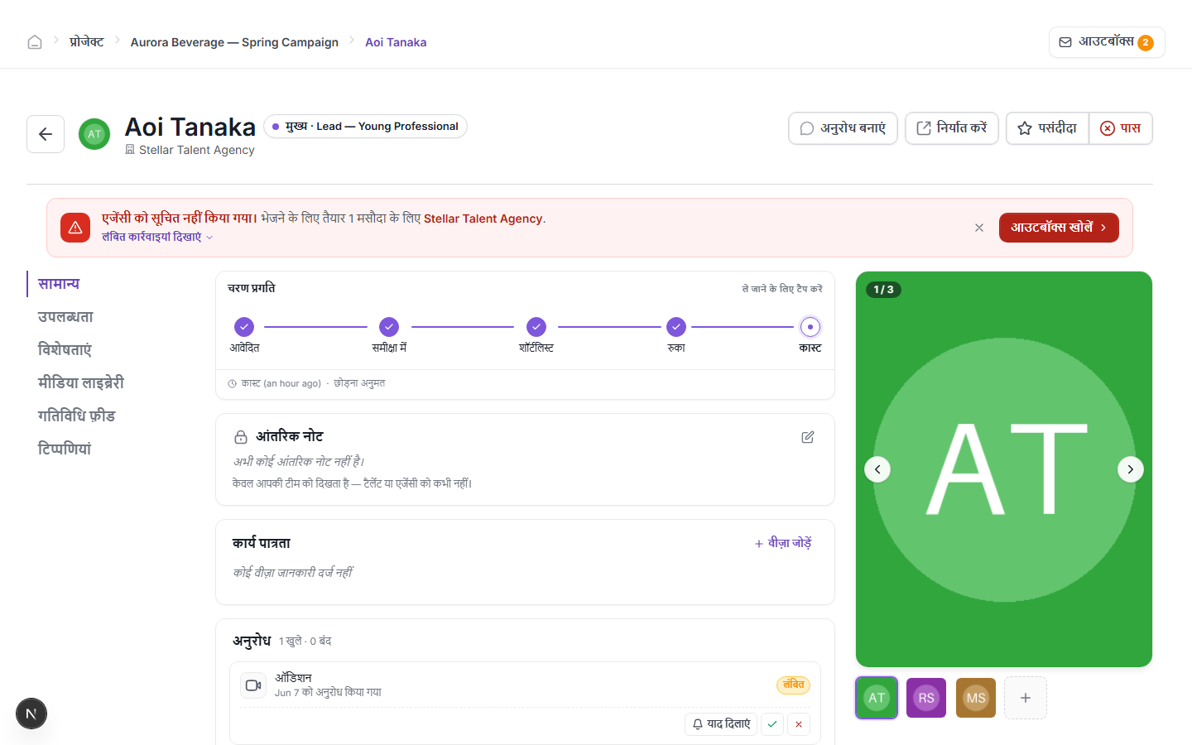Toggle the पसंदीदा favorite star
This screenshot has height=745, width=1192.
tap(1047, 128)
